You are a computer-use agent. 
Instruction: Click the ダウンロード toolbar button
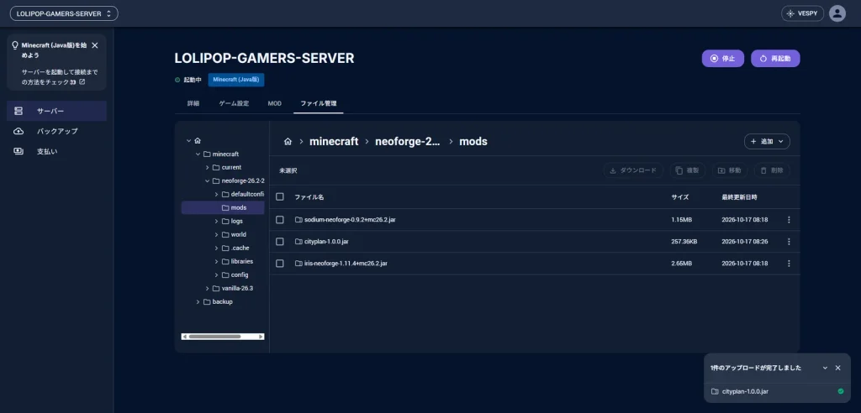click(x=633, y=170)
